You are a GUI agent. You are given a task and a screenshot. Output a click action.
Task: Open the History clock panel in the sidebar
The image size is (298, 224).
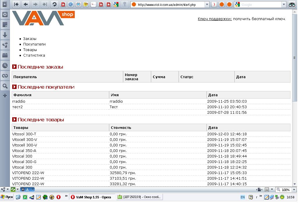[5, 66]
